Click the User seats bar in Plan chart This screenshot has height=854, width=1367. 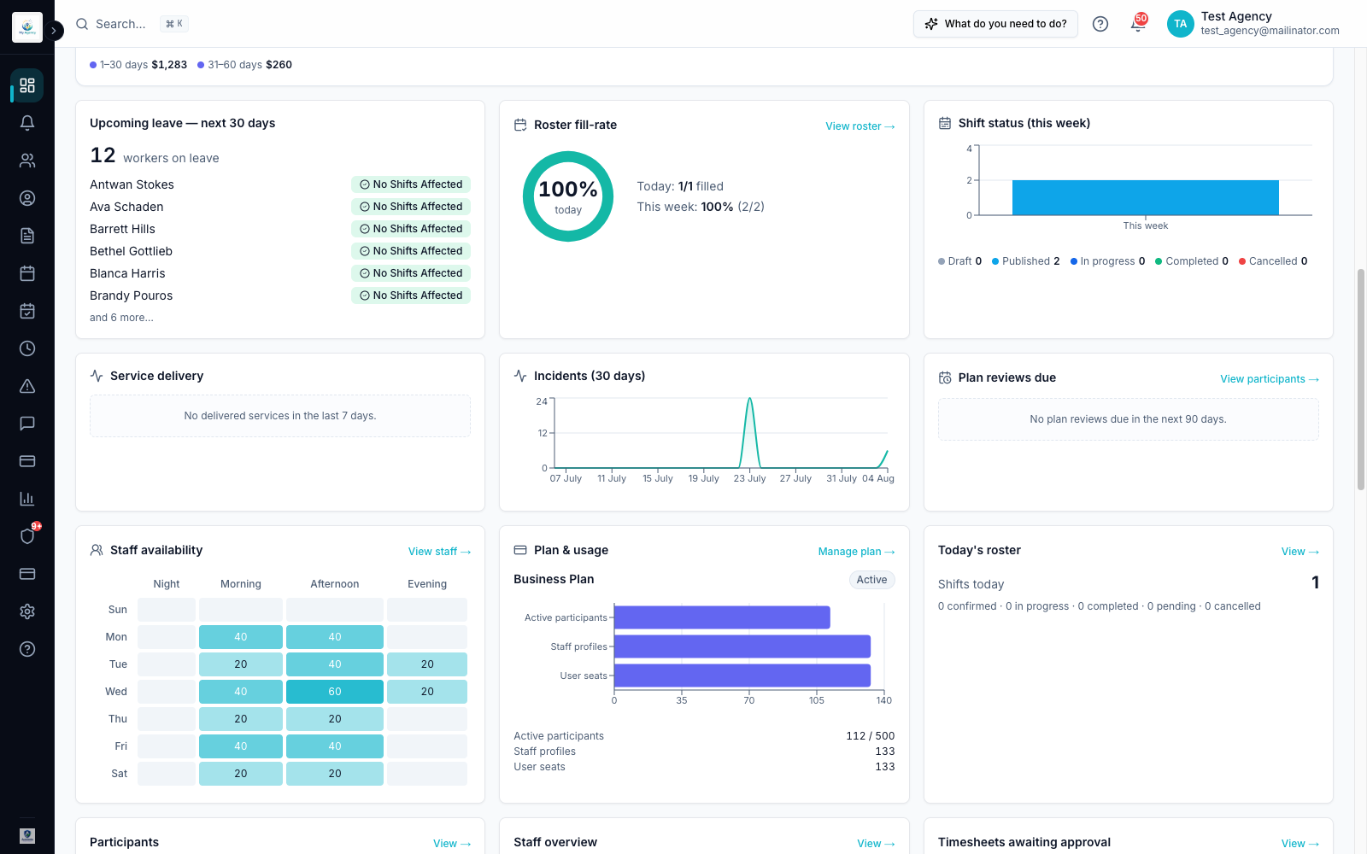pyautogui.click(x=742, y=676)
